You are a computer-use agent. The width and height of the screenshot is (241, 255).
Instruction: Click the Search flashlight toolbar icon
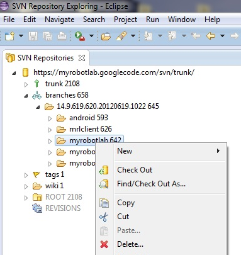pyautogui.click(x=121, y=36)
